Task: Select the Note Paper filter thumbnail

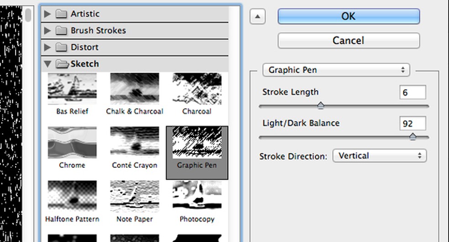Action: 135,197
